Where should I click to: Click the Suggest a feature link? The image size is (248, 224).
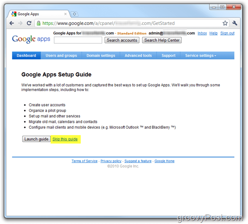click(x=138, y=161)
